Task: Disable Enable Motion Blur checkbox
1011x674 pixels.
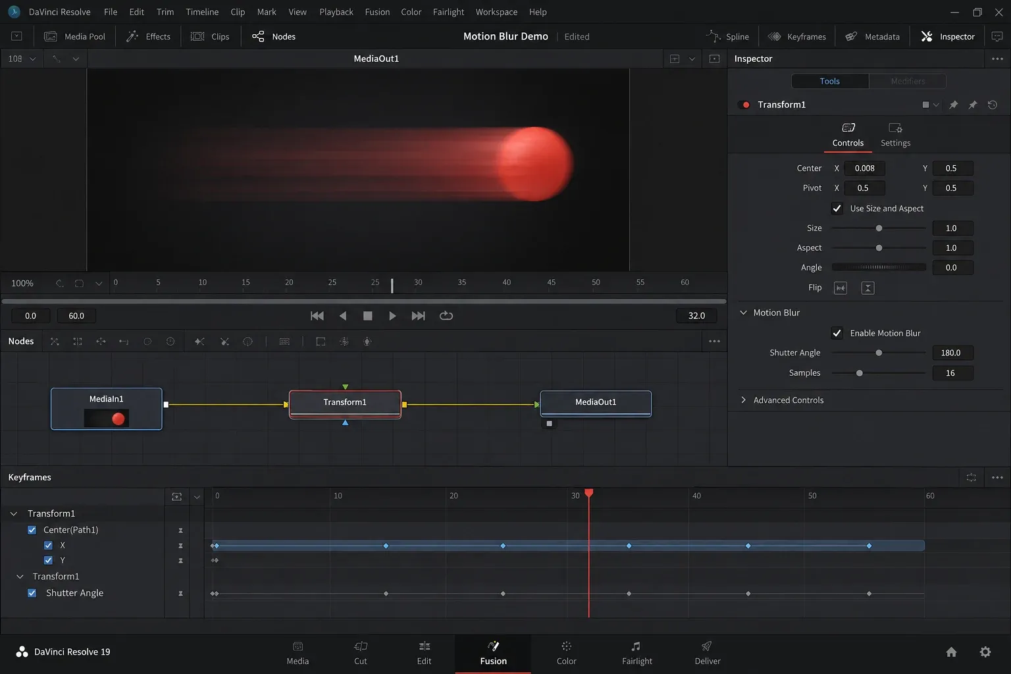Action: point(837,333)
